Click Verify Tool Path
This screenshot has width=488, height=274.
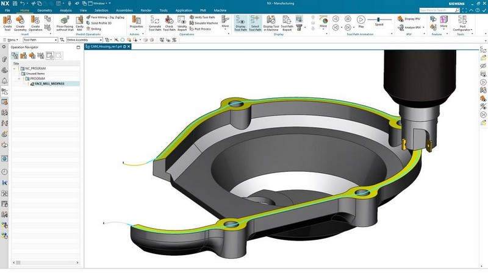point(203,18)
